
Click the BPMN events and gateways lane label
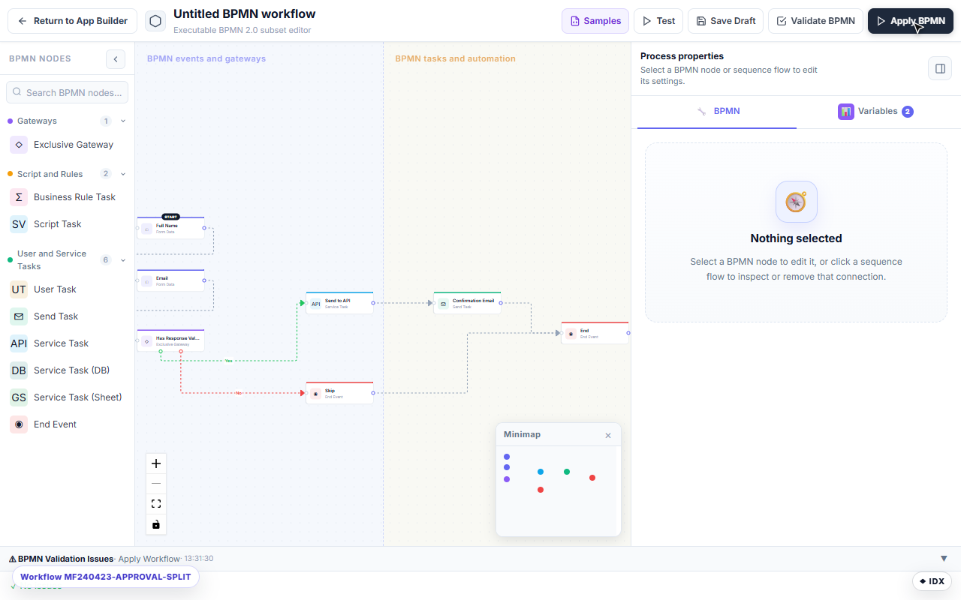point(206,58)
